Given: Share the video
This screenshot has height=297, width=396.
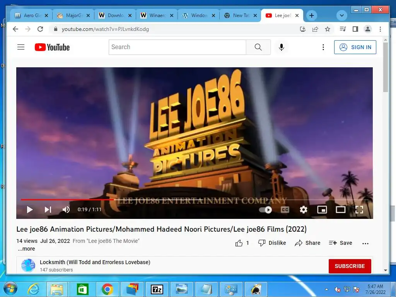Looking at the screenshot, I should click(307, 243).
